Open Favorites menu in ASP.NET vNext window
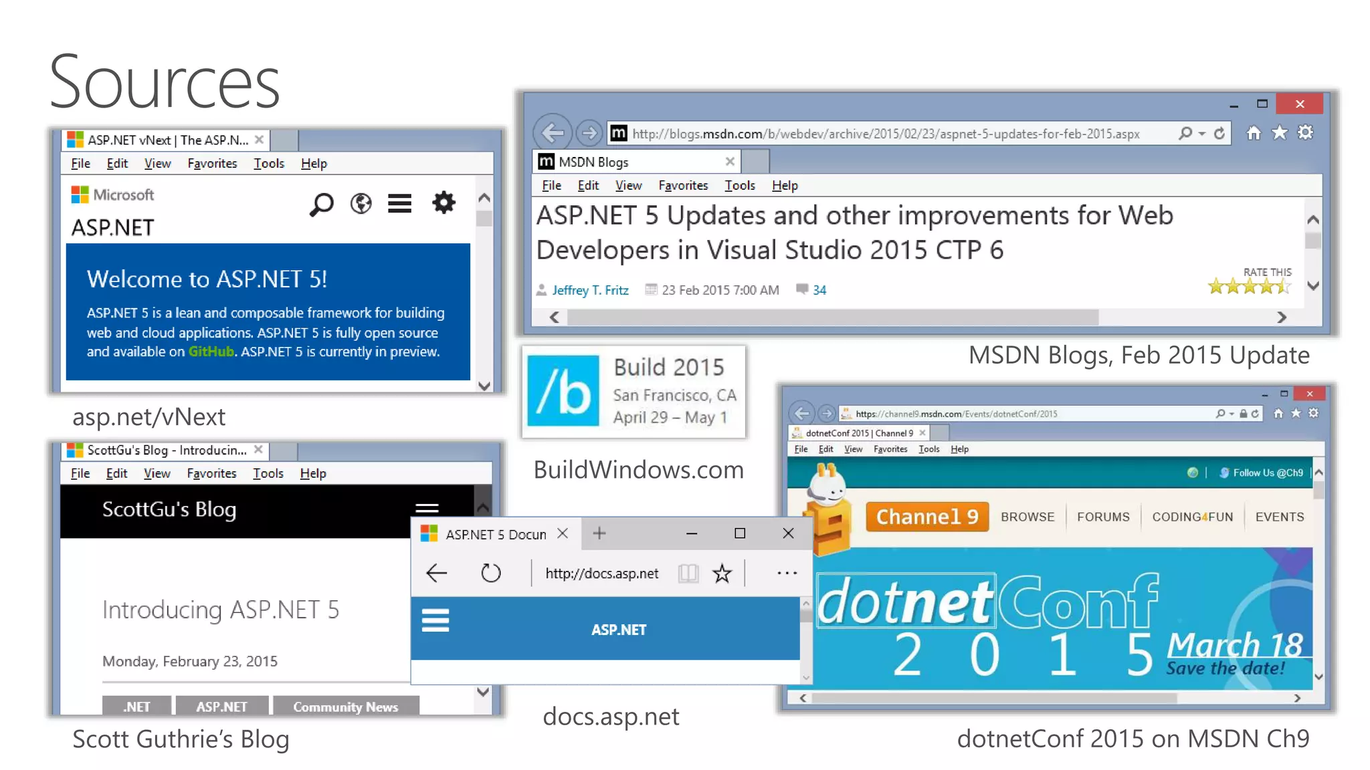The height and width of the screenshot is (770, 1370). click(212, 163)
